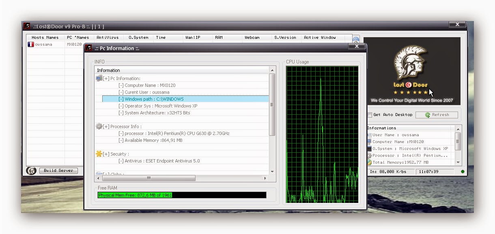
Task: Click the Time column header
Action: 168,38
